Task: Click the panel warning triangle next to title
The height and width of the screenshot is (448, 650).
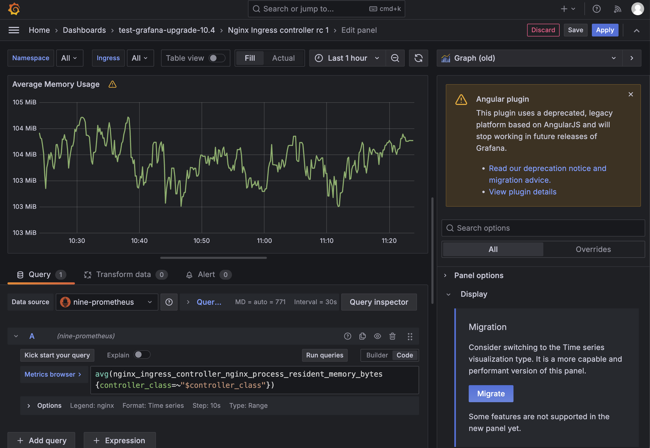Action: click(112, 84)
